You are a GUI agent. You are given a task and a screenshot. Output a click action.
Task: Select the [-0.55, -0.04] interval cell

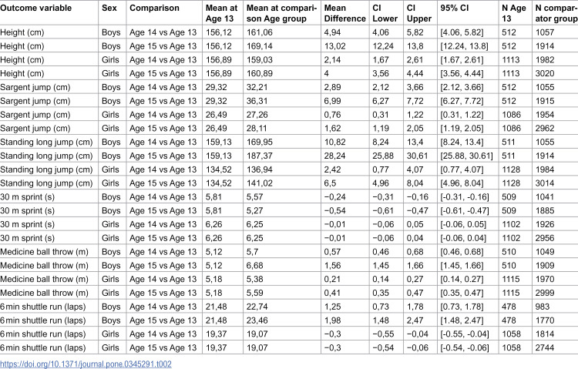point(465,334)
